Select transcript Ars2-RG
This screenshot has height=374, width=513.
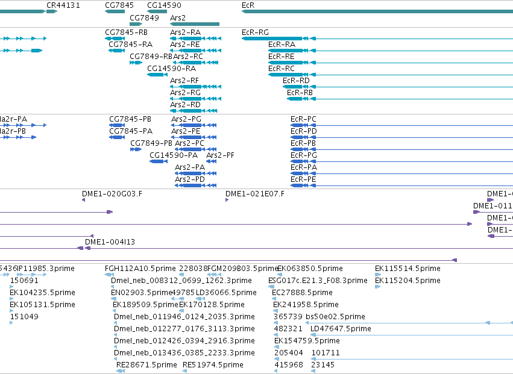point(185,93)
